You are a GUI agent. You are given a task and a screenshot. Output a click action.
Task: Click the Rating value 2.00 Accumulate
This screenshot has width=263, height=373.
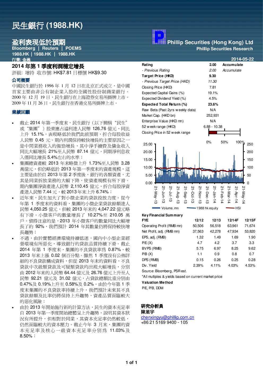point(226,65)
